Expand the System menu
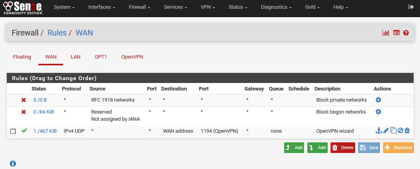The height and width of the screenshot is (169, 420). [64, 7]
